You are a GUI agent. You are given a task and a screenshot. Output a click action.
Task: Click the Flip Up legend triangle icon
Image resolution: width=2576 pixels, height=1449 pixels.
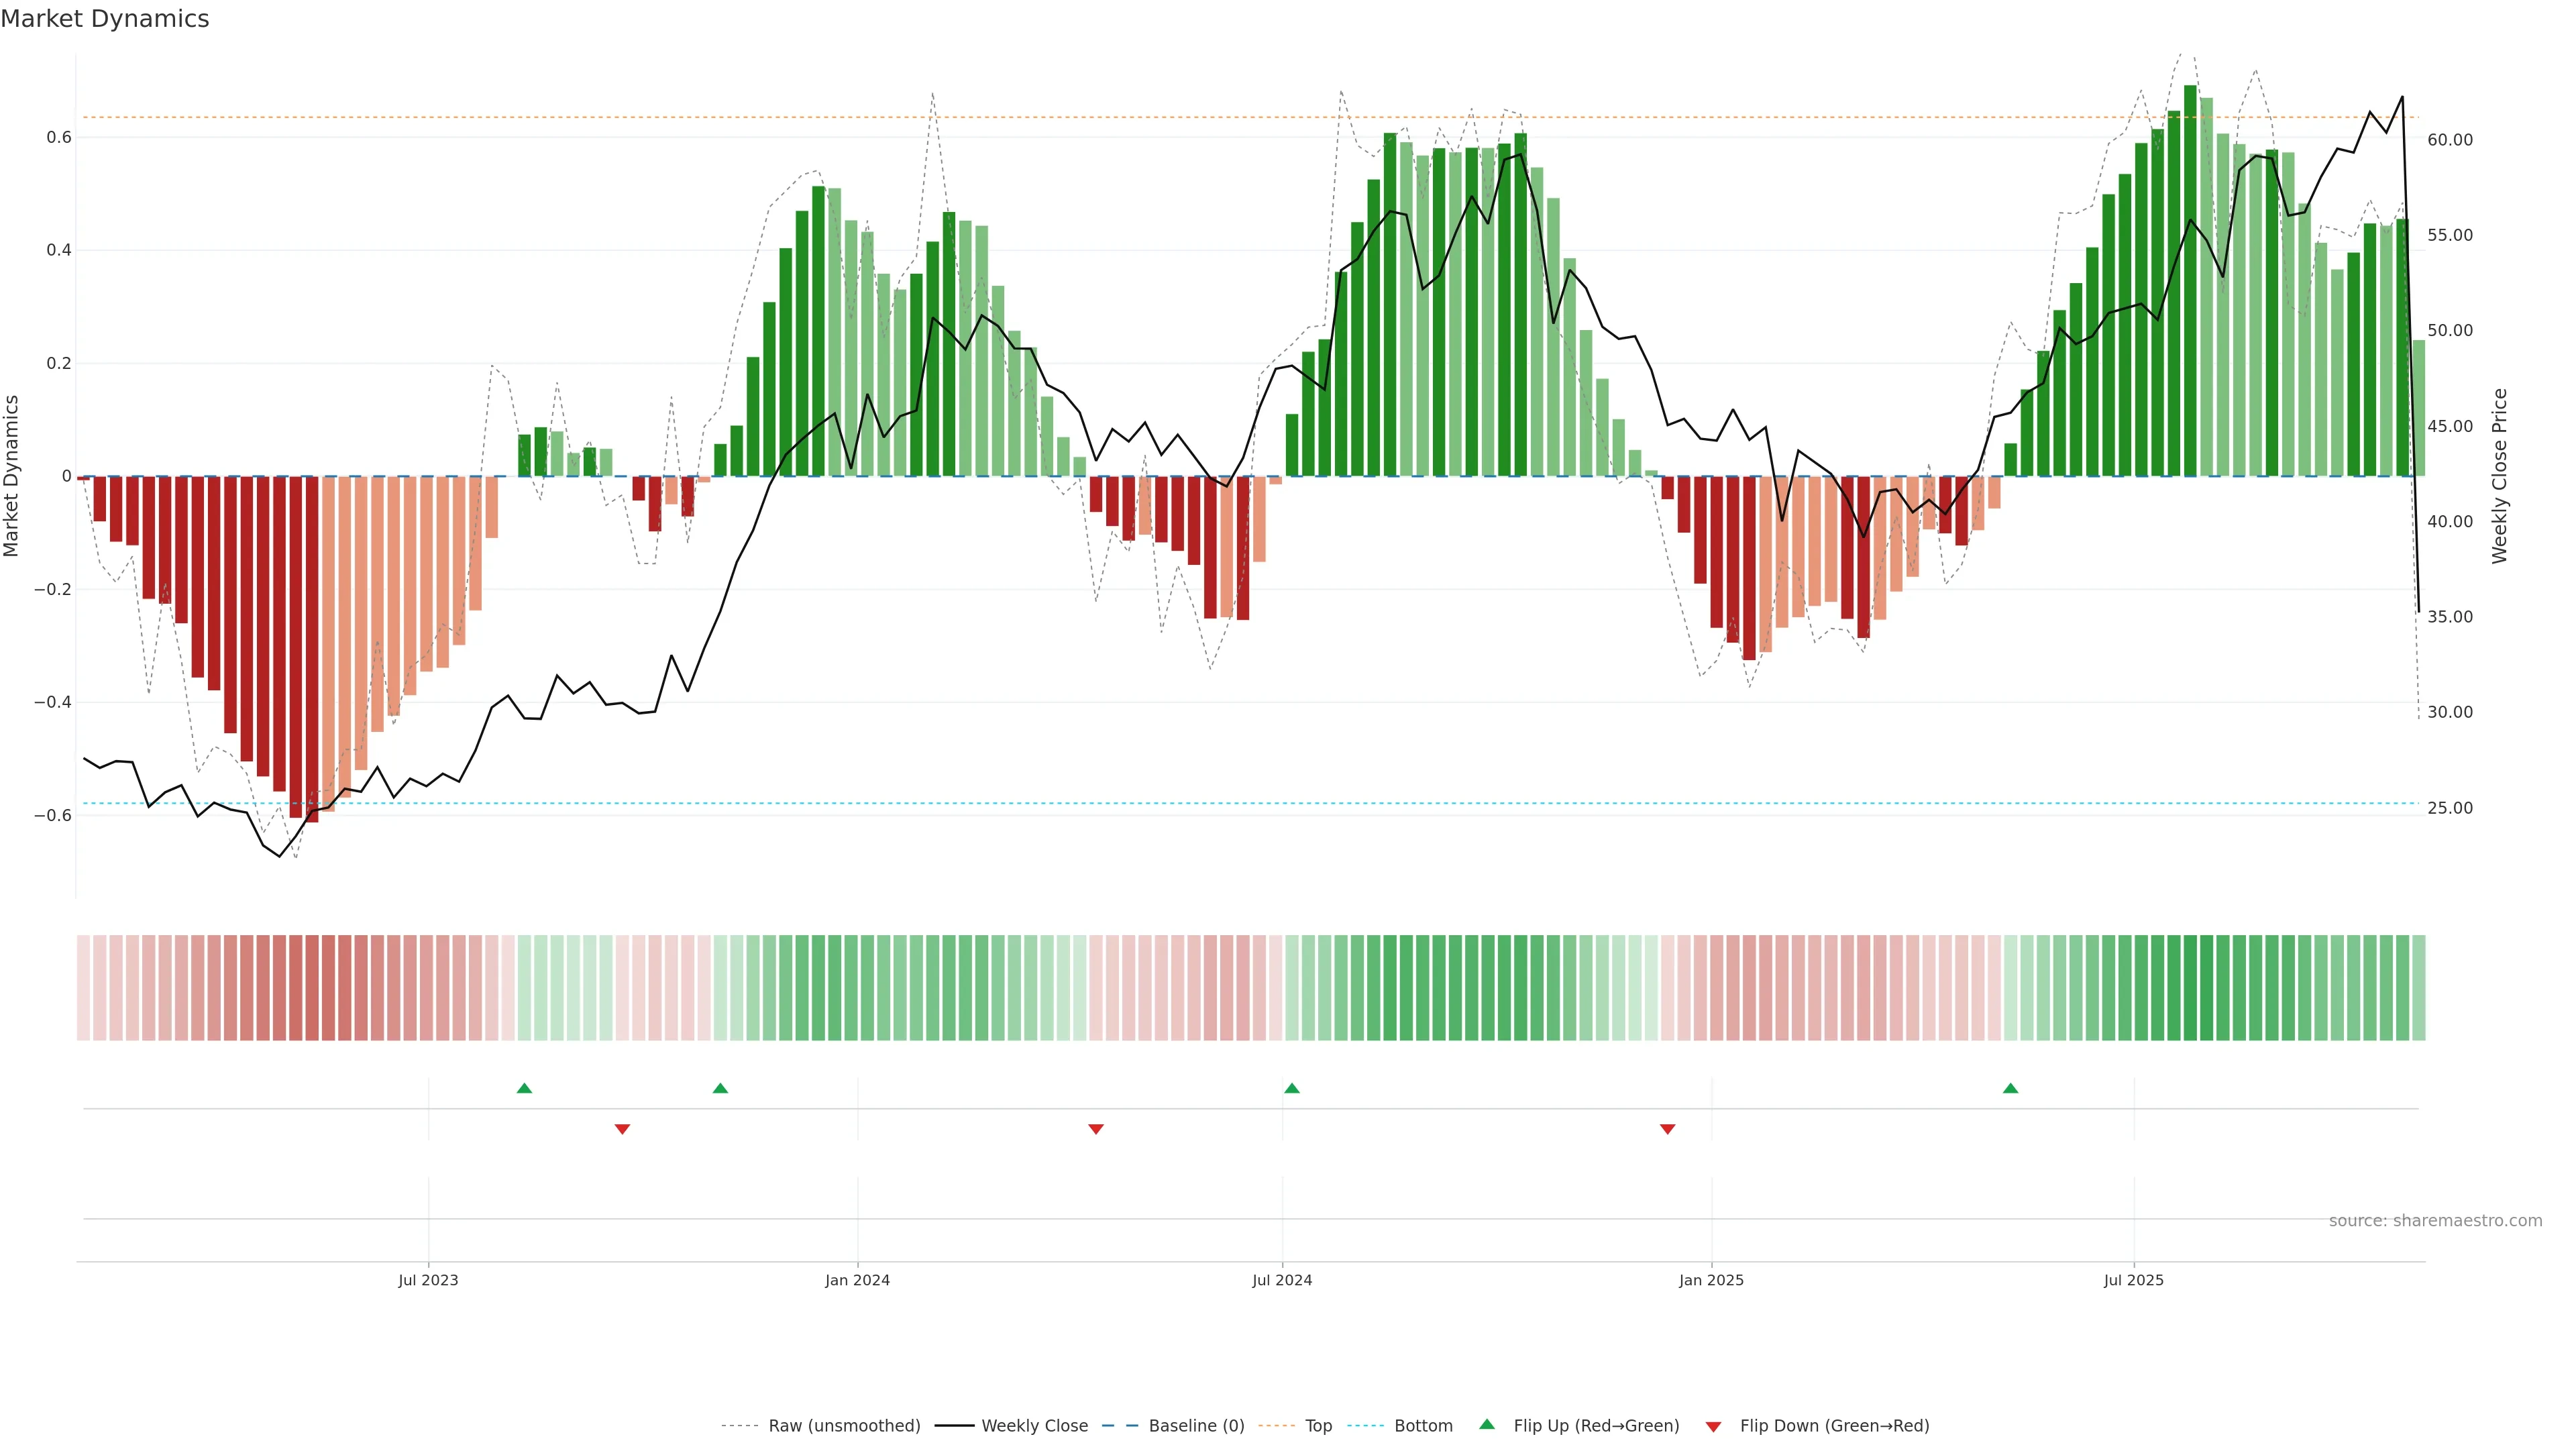tap(1487, 1424)
